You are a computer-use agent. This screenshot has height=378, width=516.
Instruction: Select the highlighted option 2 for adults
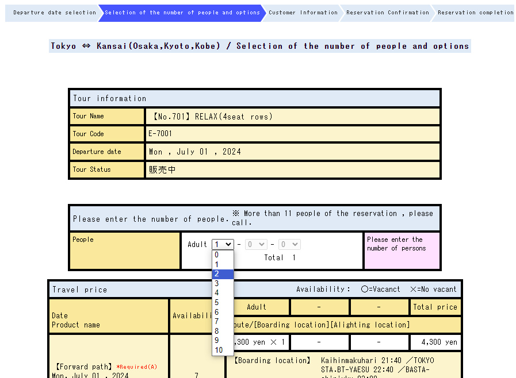[x=222, y=274]
